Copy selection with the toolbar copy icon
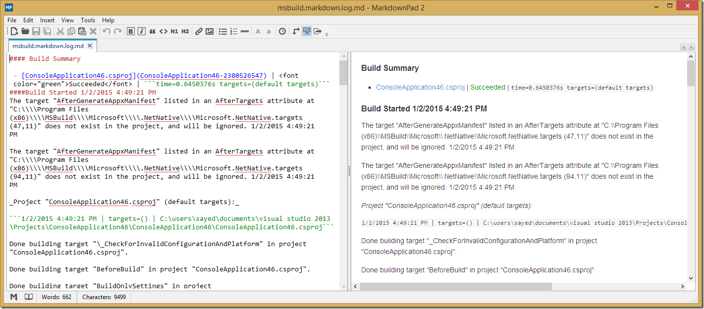 coord(71,31)
